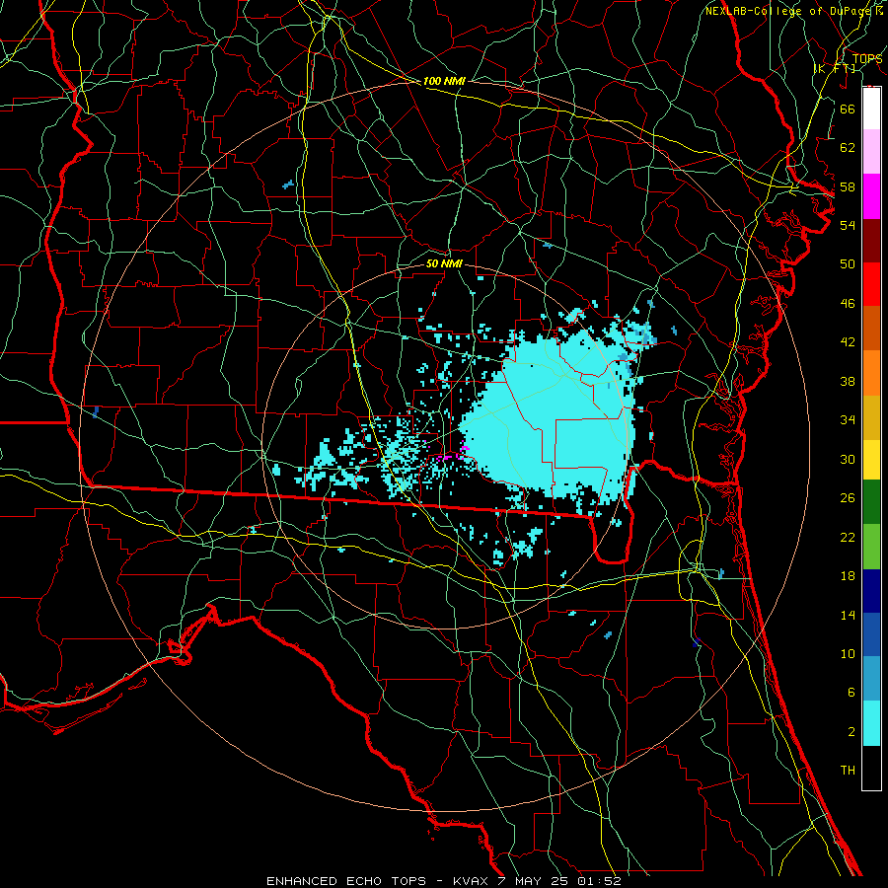The width and height of the screenshot is (888, 888).
Task: Click the legend value 34
Action: click(x=848, y=420)
